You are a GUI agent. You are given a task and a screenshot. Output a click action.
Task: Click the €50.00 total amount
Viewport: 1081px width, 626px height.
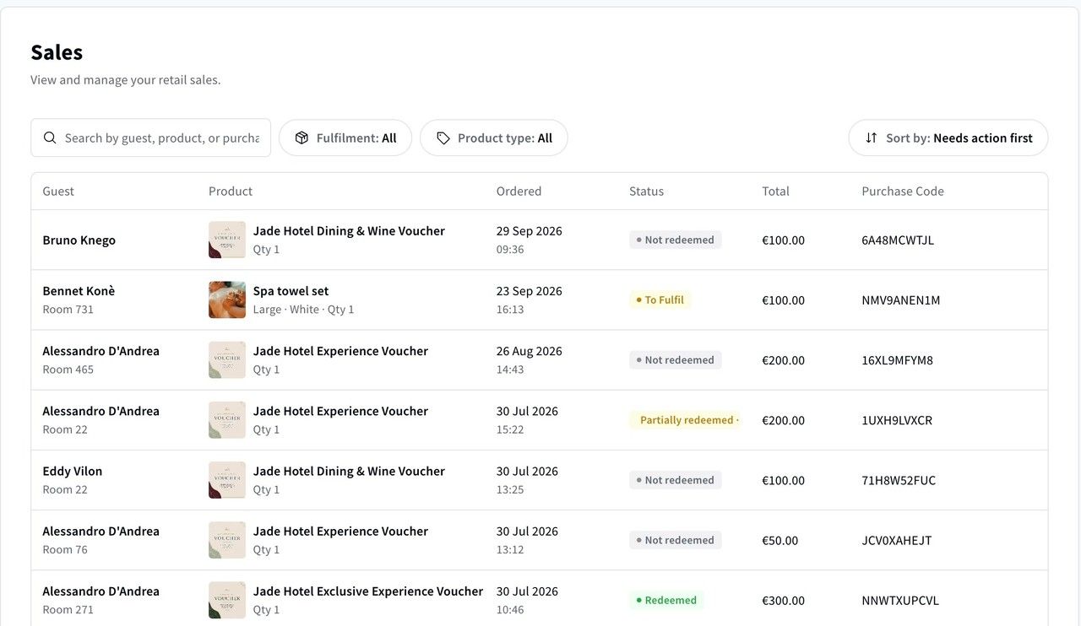pos(780,541)
